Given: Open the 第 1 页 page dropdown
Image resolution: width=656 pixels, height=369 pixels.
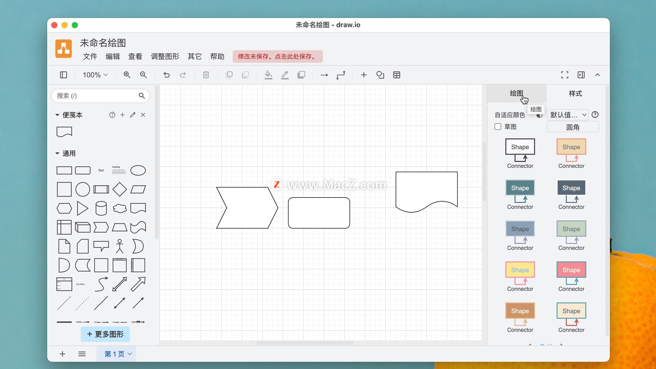Looking at the screenshot, I should pos(116,354).
